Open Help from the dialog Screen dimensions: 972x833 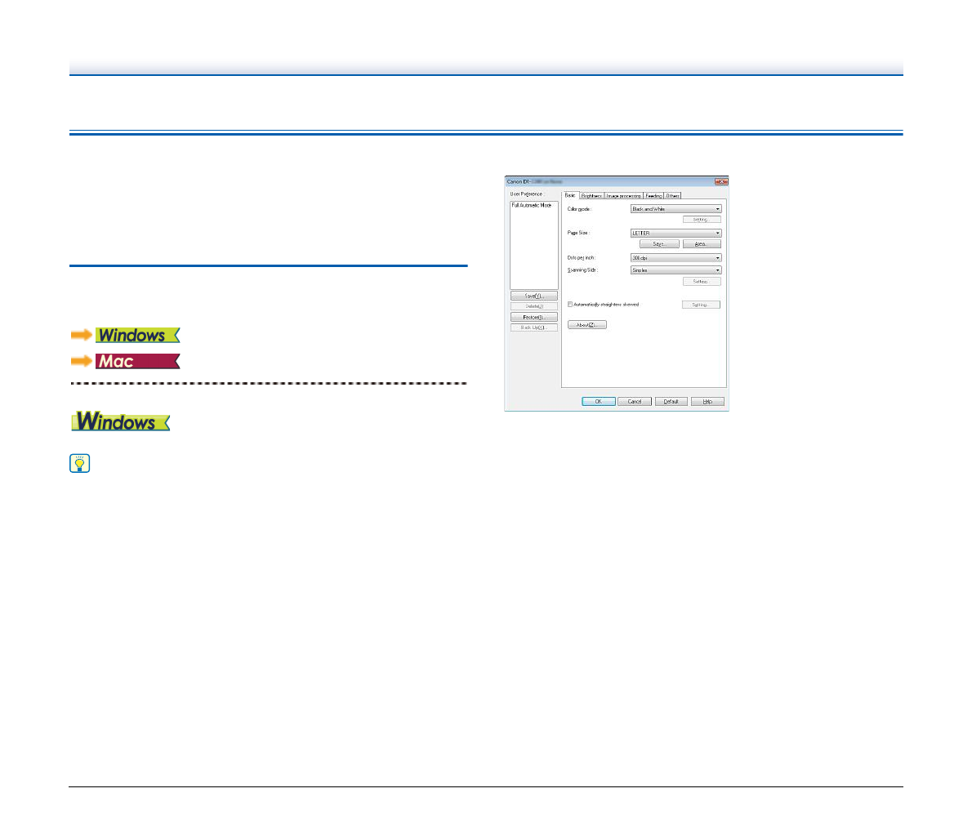pyautogui.click(x=707, y=402)
